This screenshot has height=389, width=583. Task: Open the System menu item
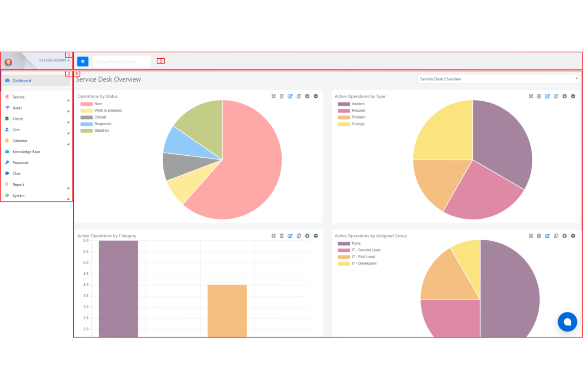click(18, 195)
